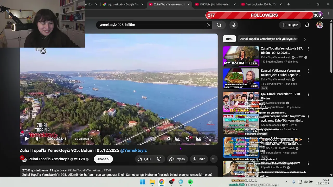Screen dimensions: 333x187
Task: Open the Oluştur create button
Action: tap(290, 25)
